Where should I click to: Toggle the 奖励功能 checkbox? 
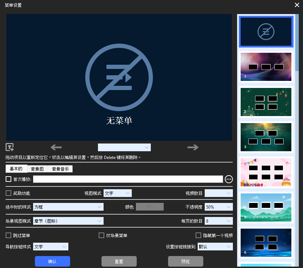tap(8, 193)
